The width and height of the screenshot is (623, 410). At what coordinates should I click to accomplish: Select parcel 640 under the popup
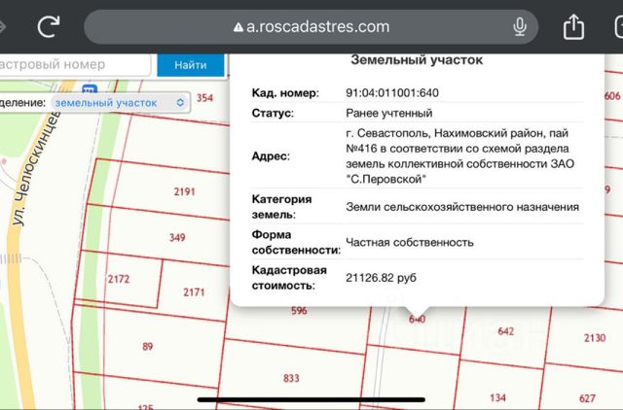pyautogui.click(x=418, y=320)
